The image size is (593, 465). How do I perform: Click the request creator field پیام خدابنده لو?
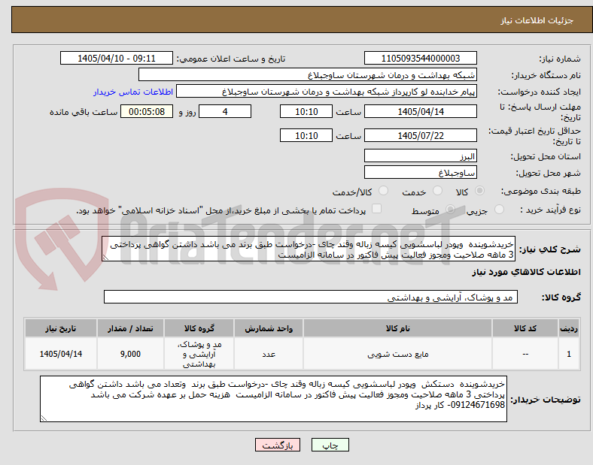coord(327,92)
